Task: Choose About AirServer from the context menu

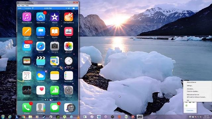Action: tap(191, 82)
